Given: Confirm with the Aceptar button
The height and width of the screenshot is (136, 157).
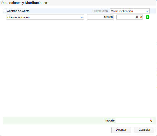Looking at the screenshot, I should click(x=121, y=130).
